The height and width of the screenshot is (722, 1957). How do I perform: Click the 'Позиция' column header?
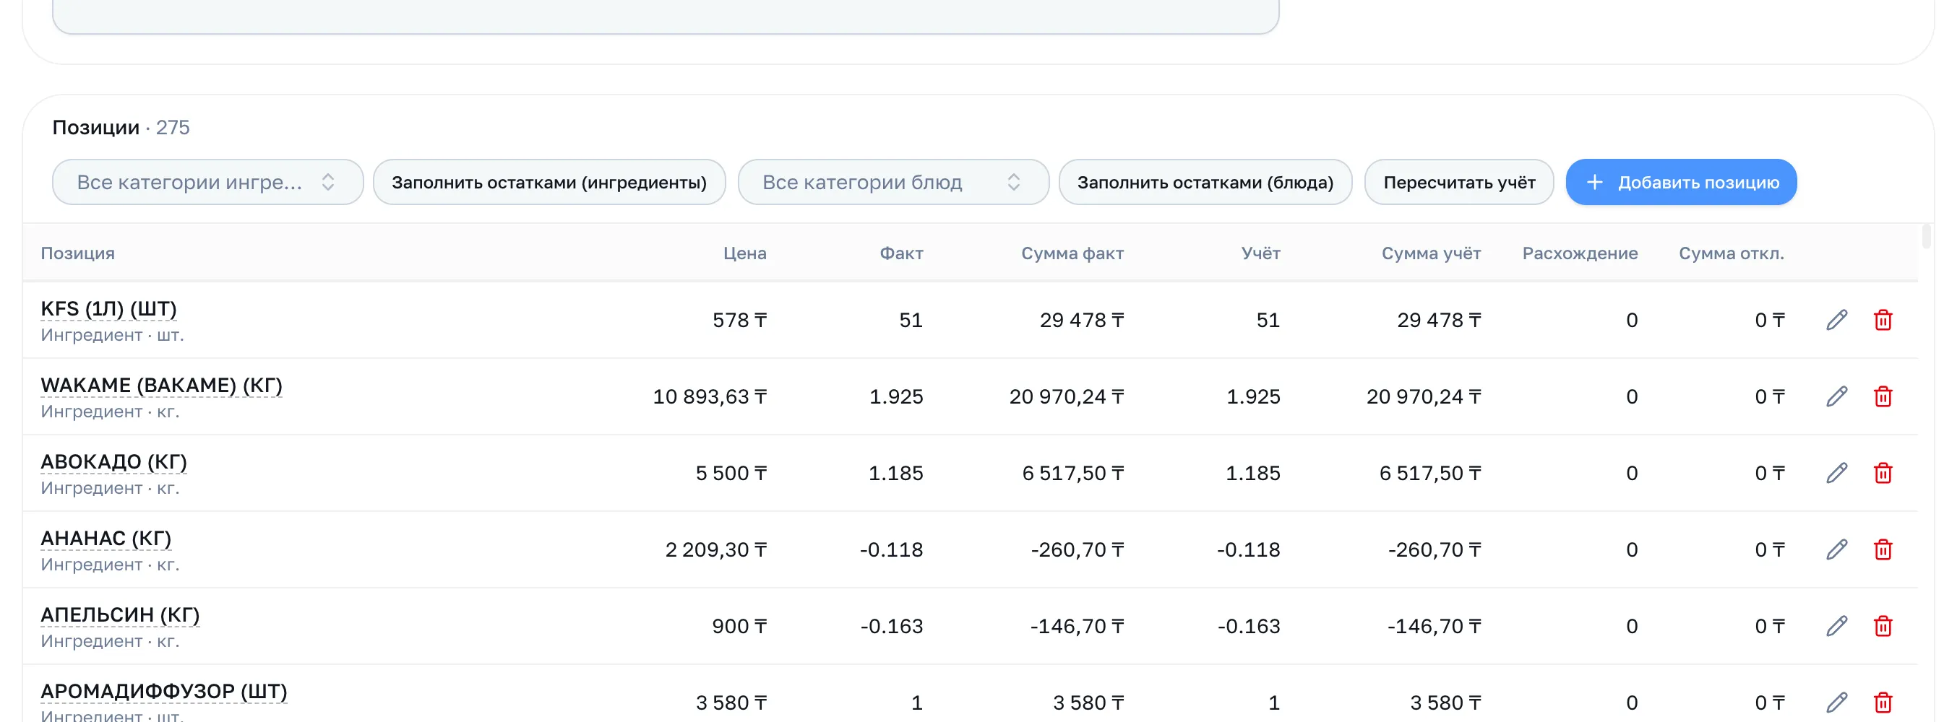tap(77, 253)
